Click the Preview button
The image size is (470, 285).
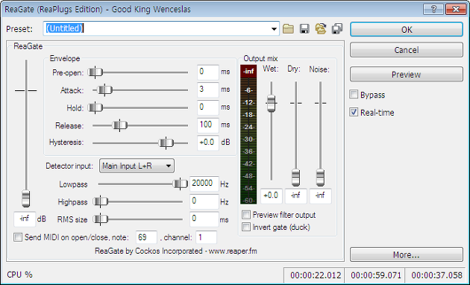[x=407, y=75]
